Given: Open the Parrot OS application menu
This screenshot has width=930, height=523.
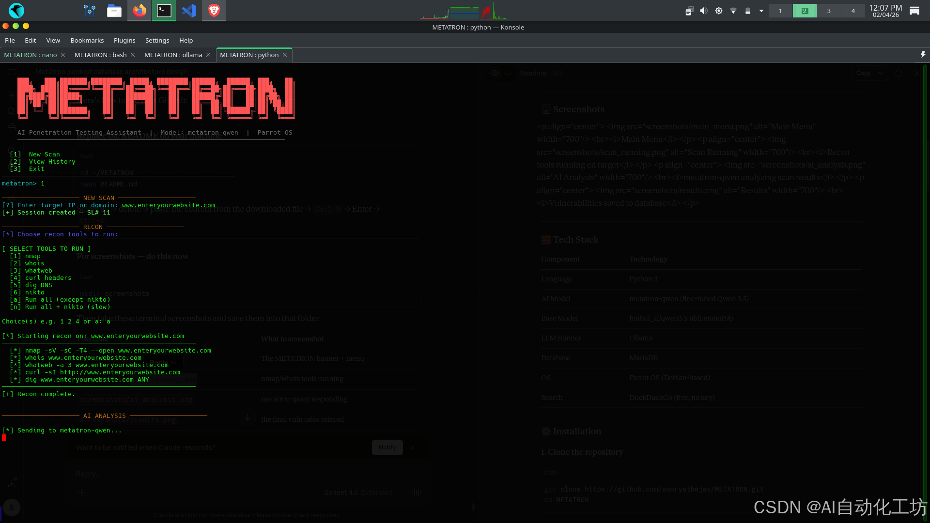Looking at the screenshot, I should pos(16,10).
